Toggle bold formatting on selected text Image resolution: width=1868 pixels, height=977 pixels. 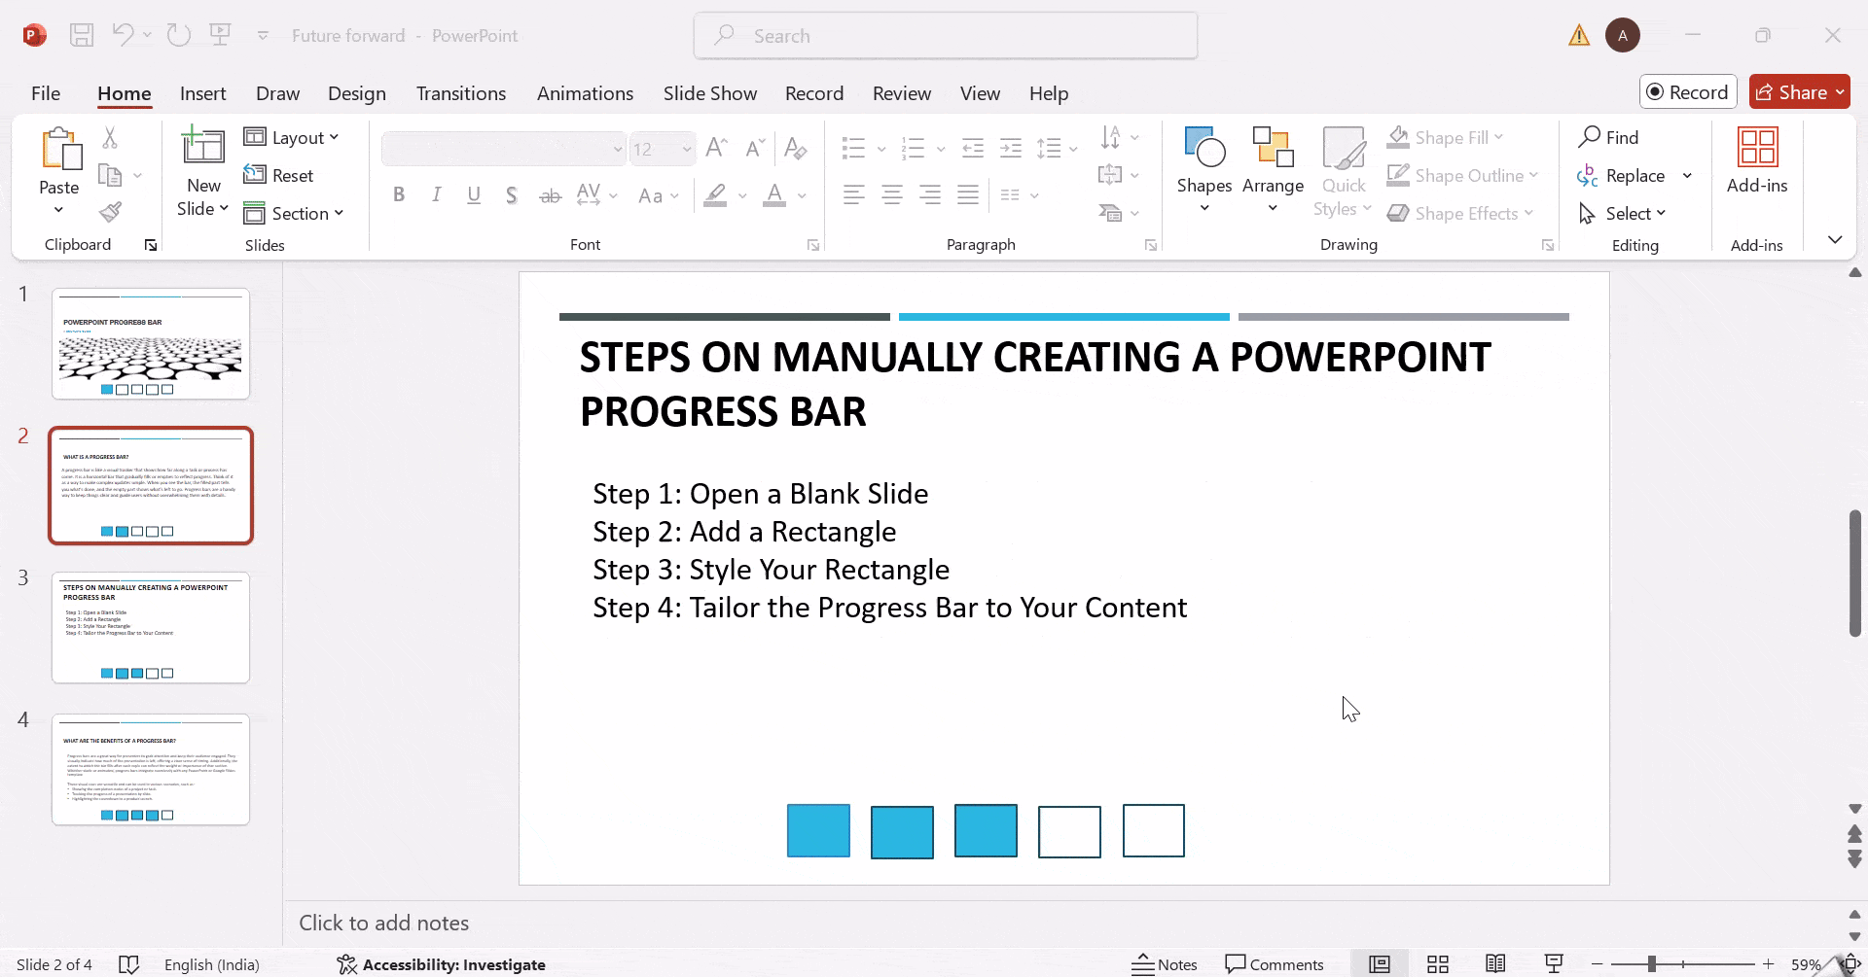point(399,194)
